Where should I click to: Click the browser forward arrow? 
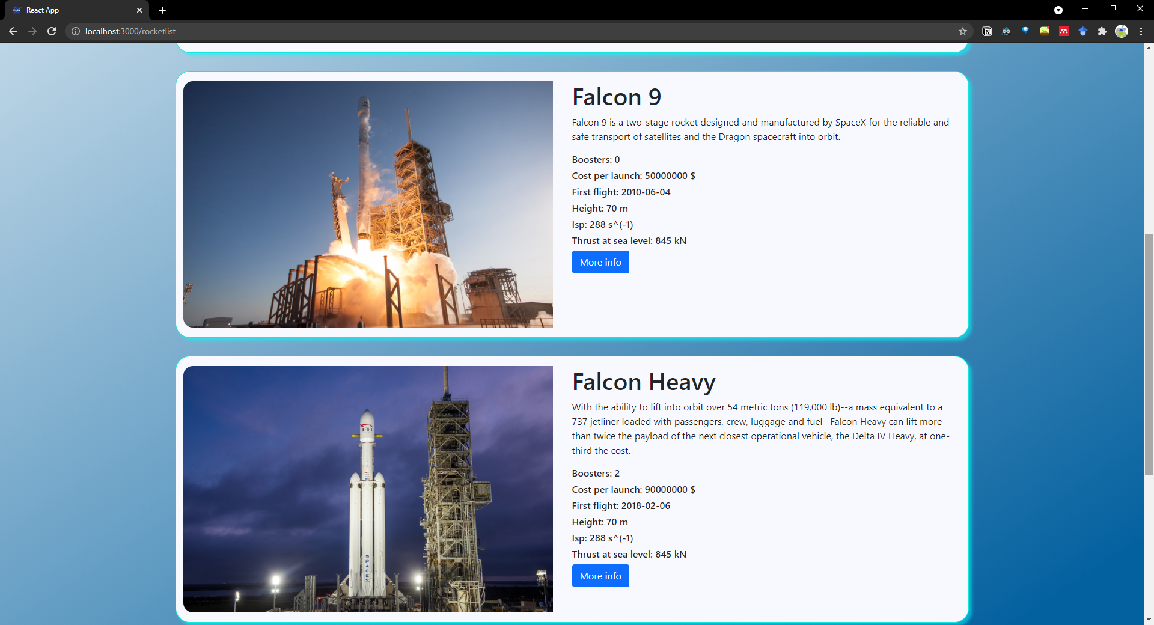pos(32,31)
